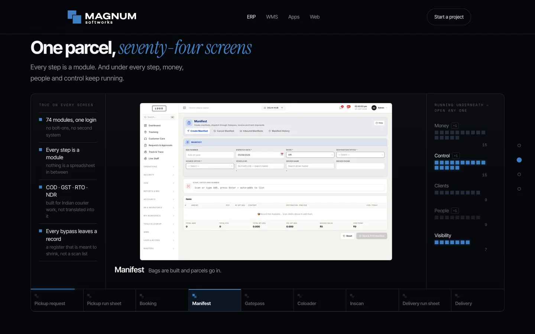
Task: Open the chat messages icon with red badge
Action: [341, 108]
